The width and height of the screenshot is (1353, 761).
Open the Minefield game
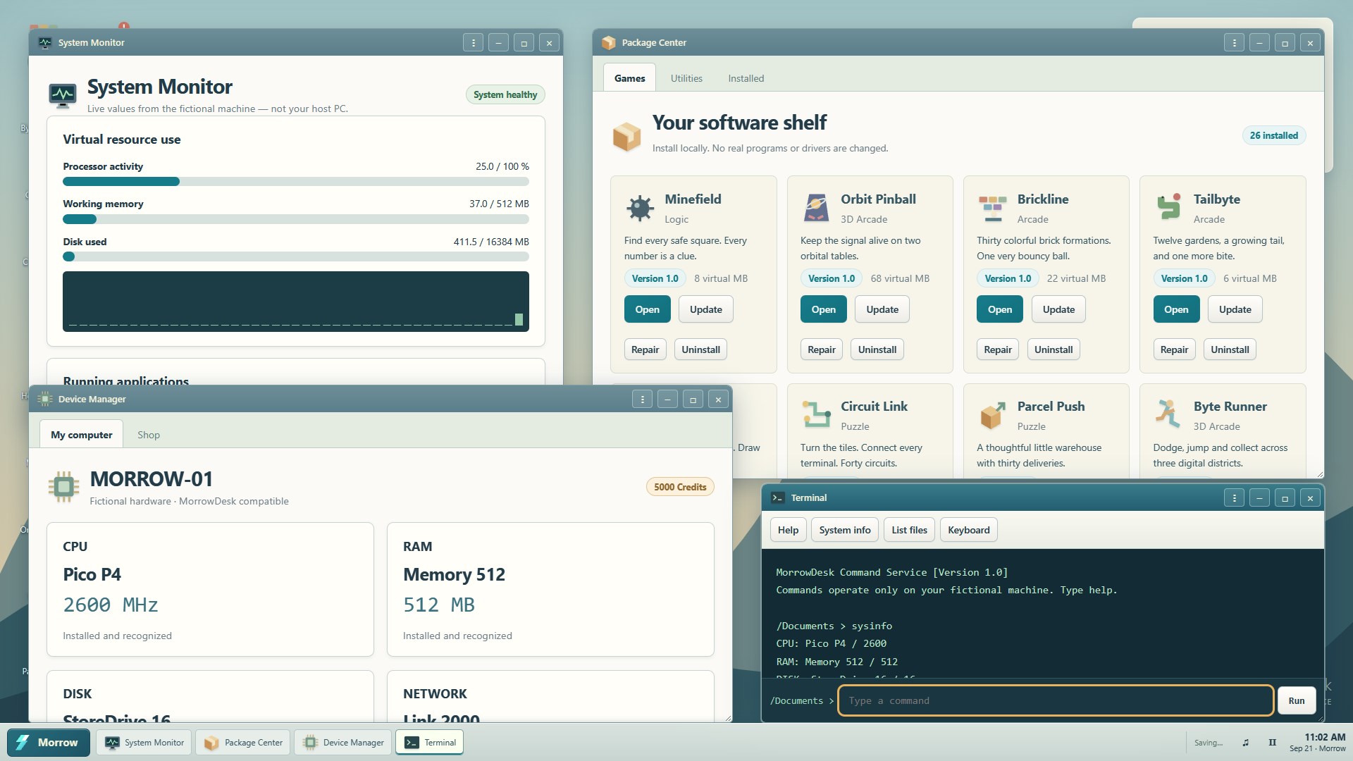(647, 309)
